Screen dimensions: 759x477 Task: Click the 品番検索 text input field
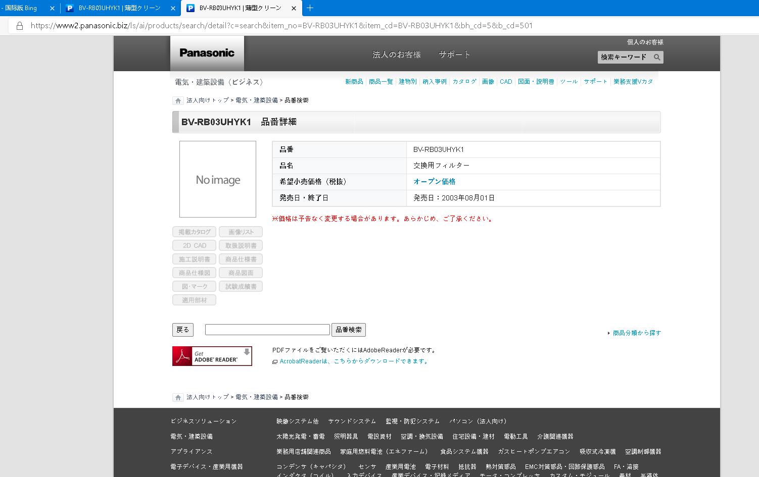pos(267,330)
